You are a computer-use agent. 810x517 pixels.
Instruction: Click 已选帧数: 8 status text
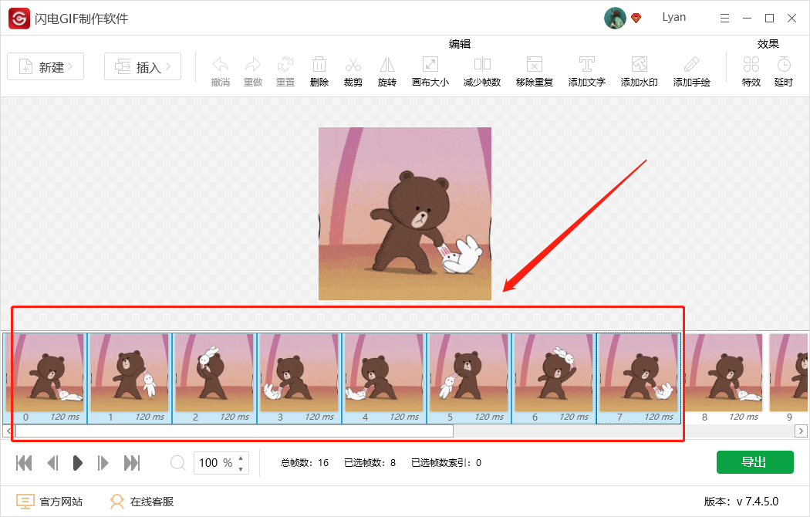tap(370, 463)
